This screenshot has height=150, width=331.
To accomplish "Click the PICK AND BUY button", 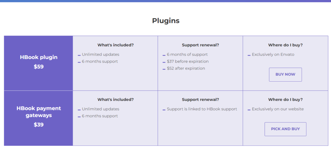I will click(285, 129).
